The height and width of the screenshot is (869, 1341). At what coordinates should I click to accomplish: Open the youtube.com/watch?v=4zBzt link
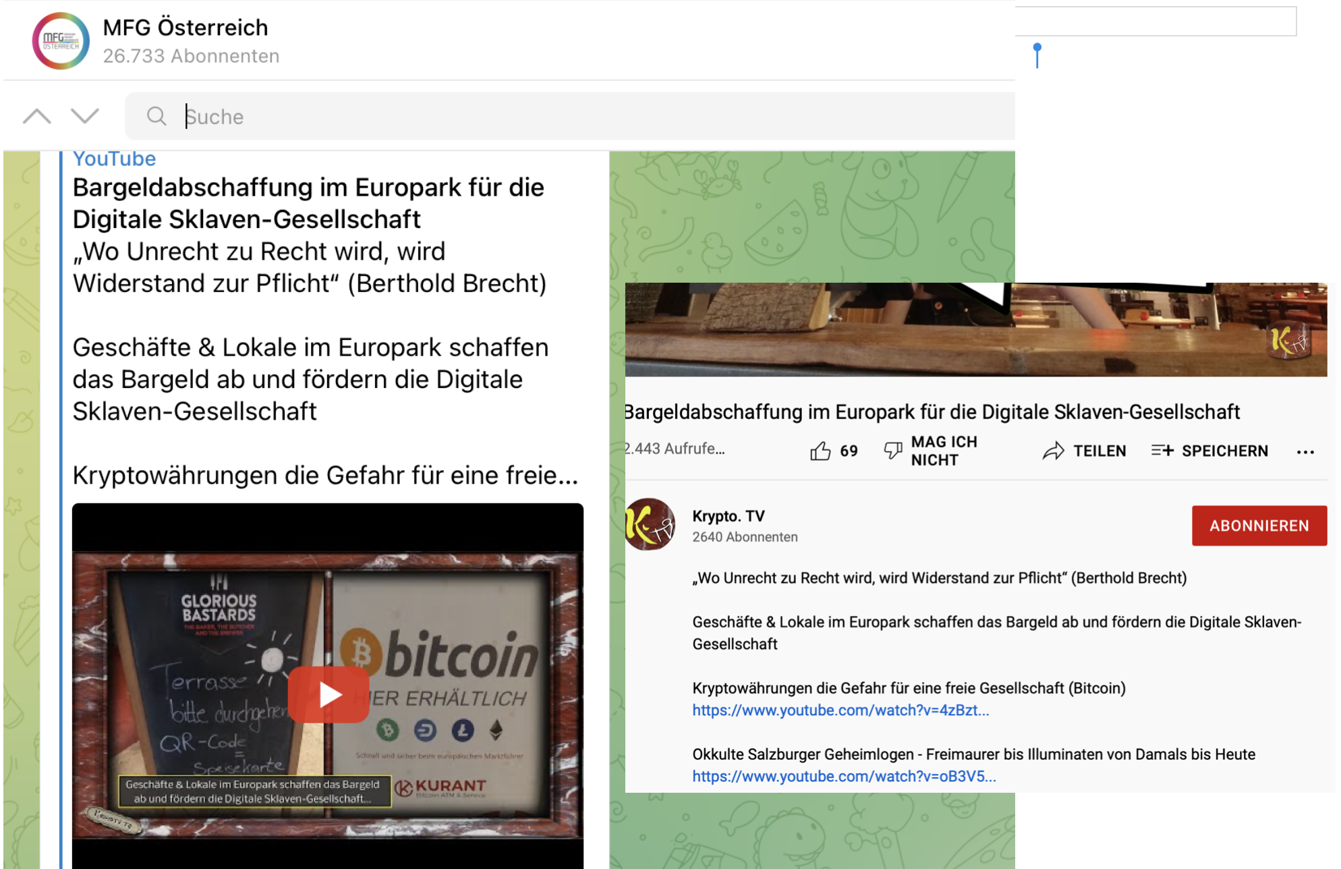pos(840,710)
